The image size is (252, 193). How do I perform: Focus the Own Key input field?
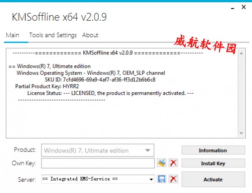[x=98, y=163]
